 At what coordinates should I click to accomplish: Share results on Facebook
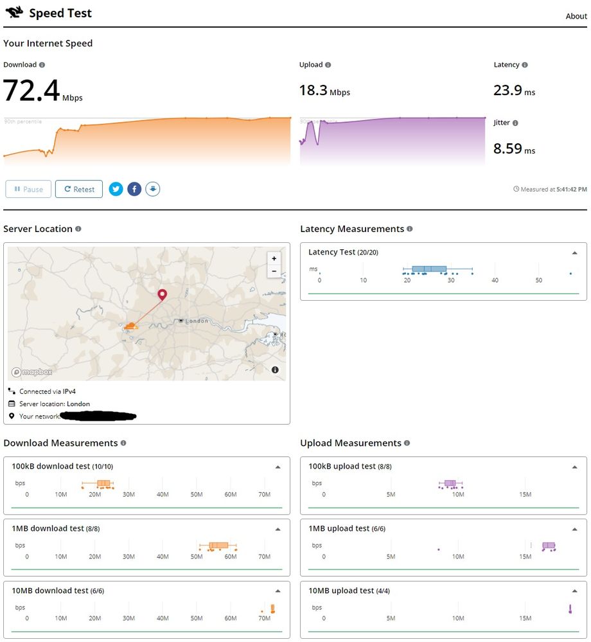point(134,189)
